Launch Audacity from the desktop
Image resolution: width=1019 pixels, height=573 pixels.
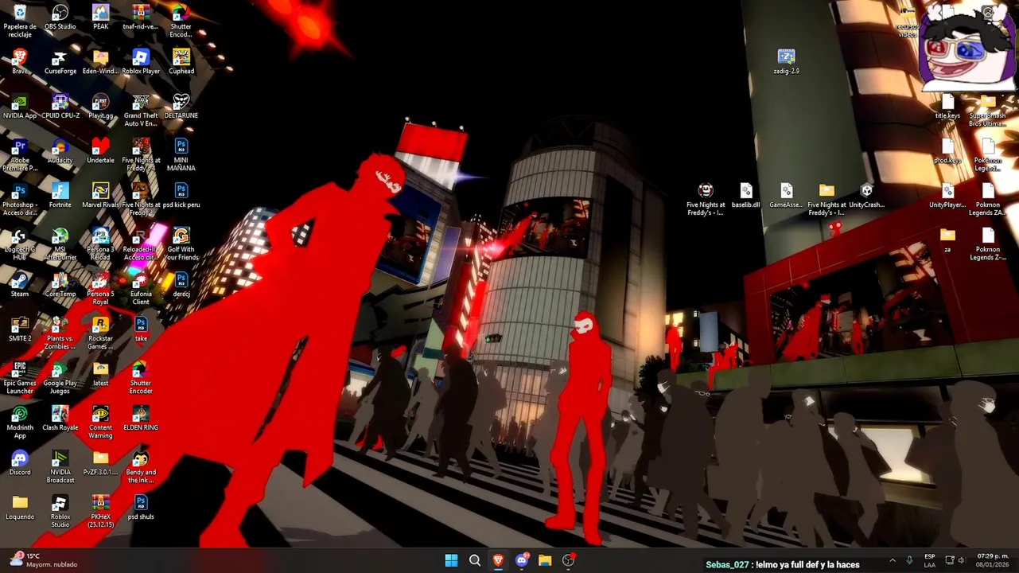tap(60, 150)
